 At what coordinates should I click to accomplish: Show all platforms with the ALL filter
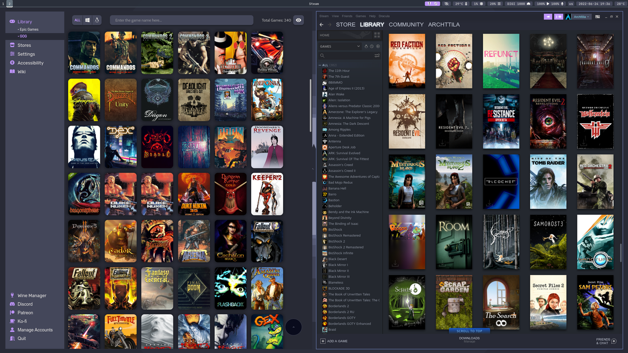click(x=78, y=20)
